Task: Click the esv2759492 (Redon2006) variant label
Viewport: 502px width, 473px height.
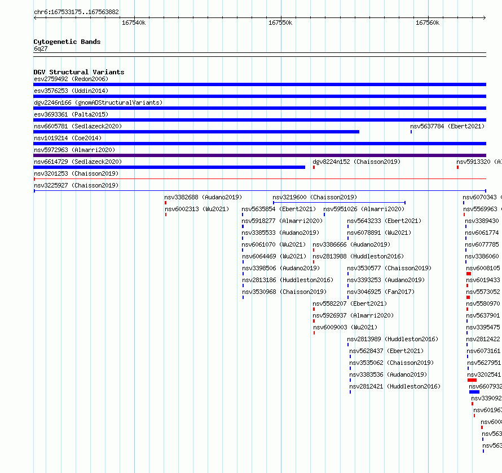Action: coord(71,79)
